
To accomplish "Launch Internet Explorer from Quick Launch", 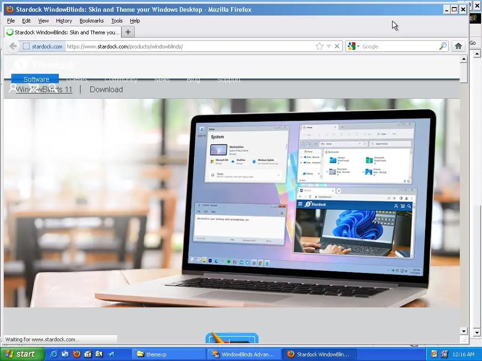I will click(54, 354).
